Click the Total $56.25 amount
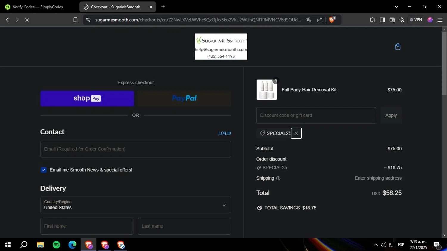The width and height of the screenshot is (447, 251). (392, 193)
